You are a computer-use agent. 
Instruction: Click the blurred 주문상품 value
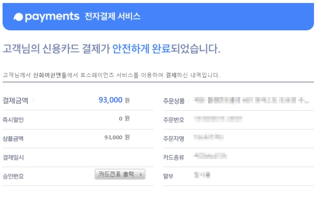(251, 100)
